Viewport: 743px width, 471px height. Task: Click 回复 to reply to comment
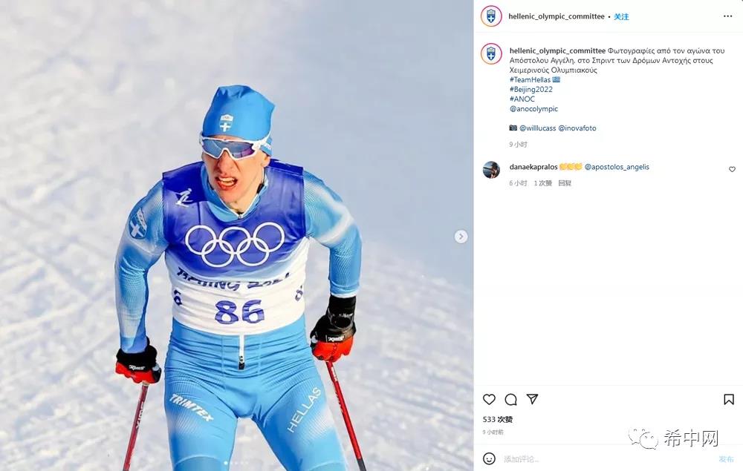pyautogui.click(x=565, y=183)
